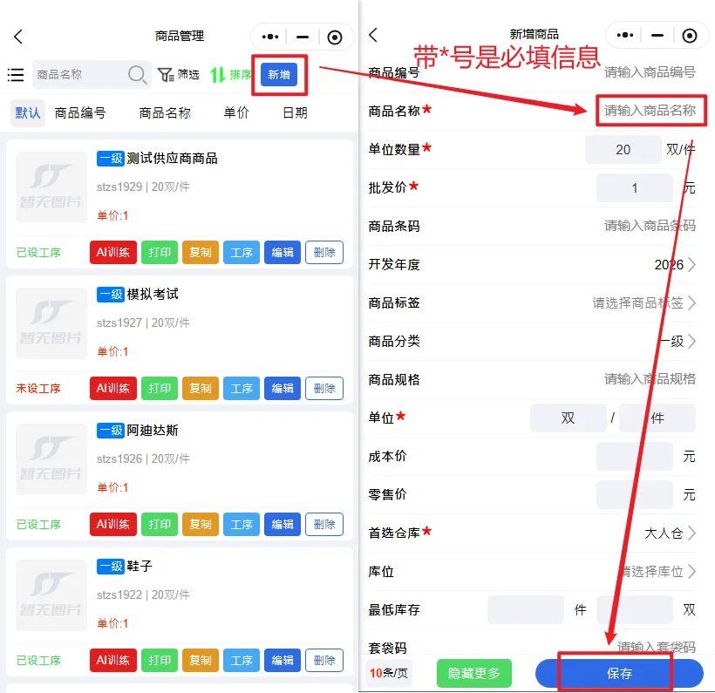Sort the list by 日期 tab
The height and width of the screenshot is (693, 715).
(x=295, y=112)
